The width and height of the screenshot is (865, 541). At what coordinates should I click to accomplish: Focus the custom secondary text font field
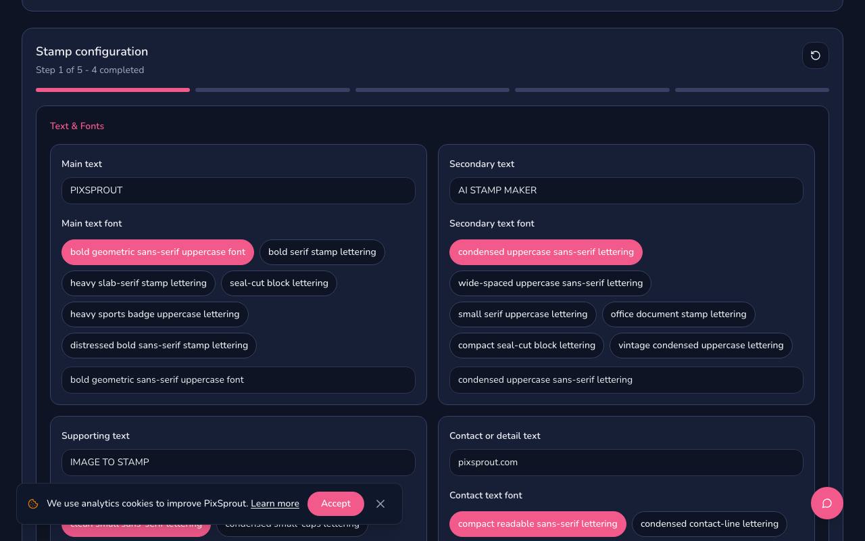pos(626,380)
